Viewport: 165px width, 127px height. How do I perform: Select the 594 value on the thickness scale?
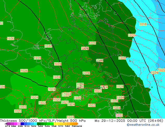(74, 126)
